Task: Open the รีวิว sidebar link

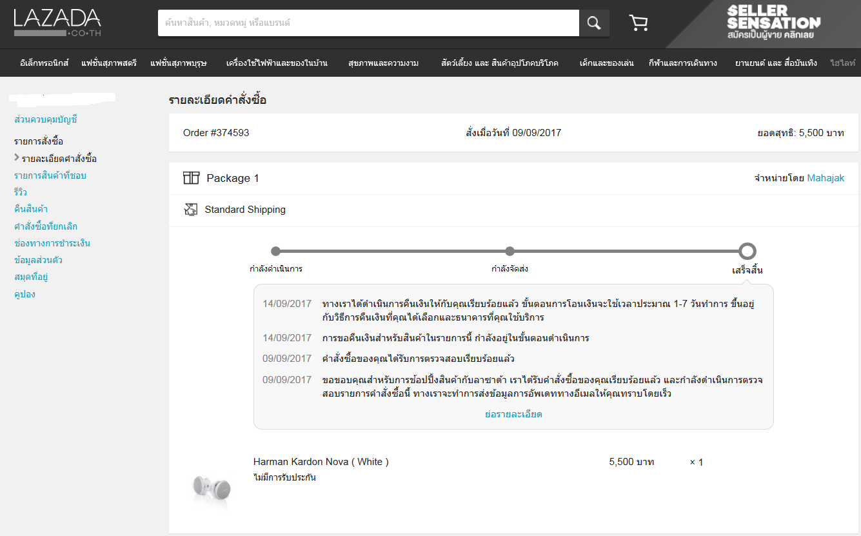Action: (x=22, y=192)
